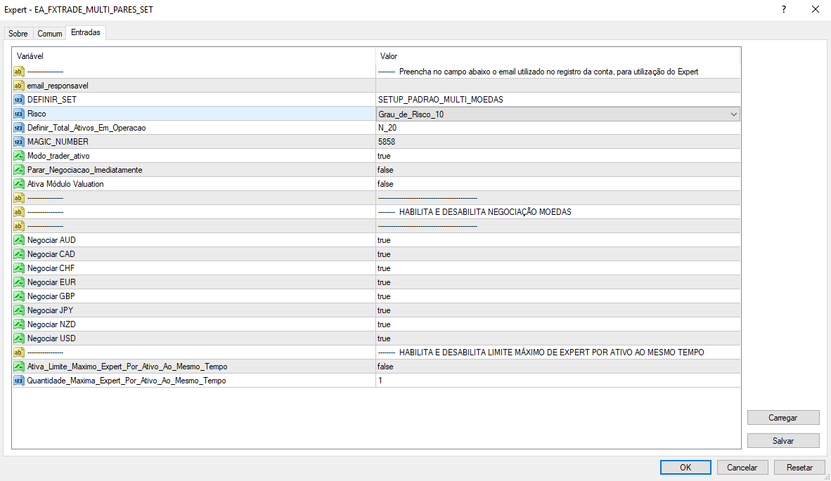
Task: Toggle Ativa_Limite_Maximo_Expert_Por_Ativo_Ao_Mesmo_Tempo false value
Action: [x=385, y=367]
